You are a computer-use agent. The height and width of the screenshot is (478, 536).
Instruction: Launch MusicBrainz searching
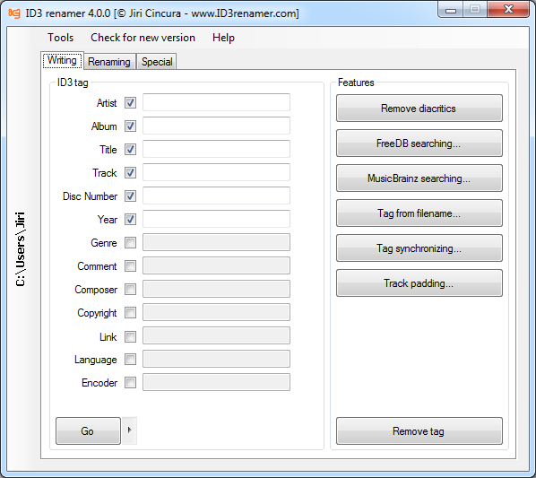(419, 178)
